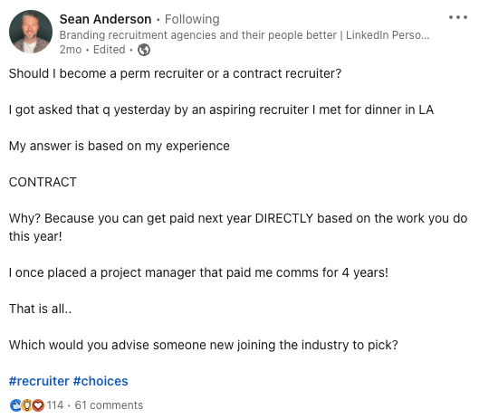Click the Insightful lightbulb reaction icon

[26, 405]
